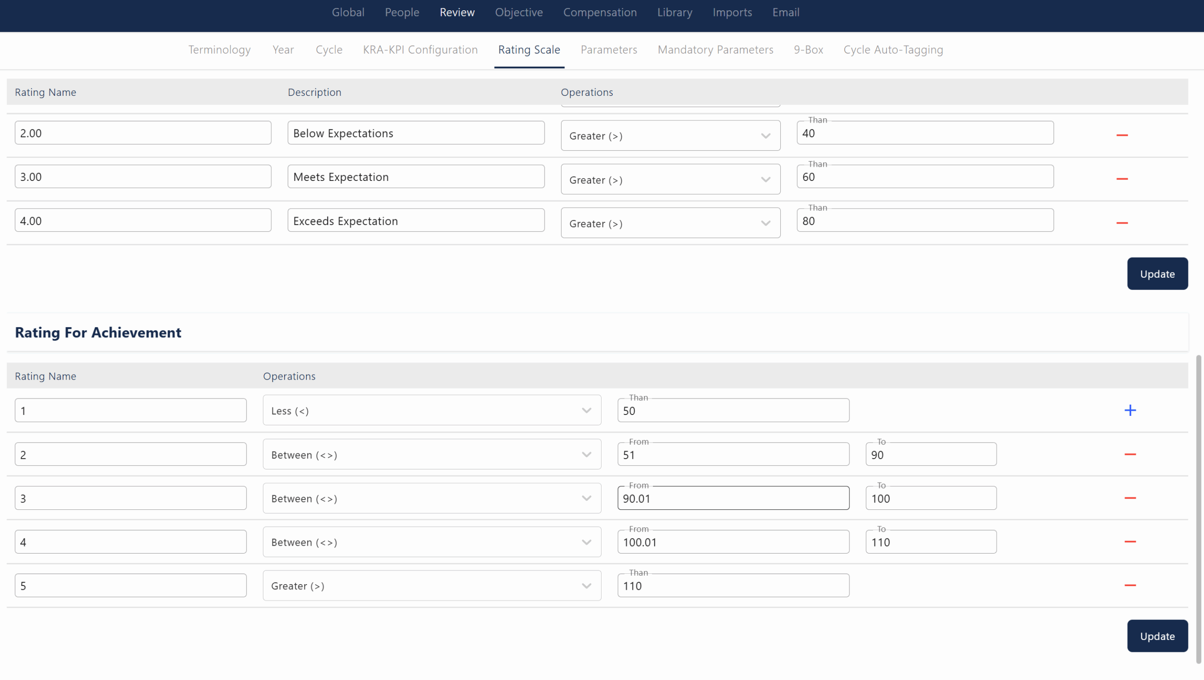Viewport: 1204px width, 680px height.
Task: Delete achievement rating row 4
Action: [x=1130, y=542]
